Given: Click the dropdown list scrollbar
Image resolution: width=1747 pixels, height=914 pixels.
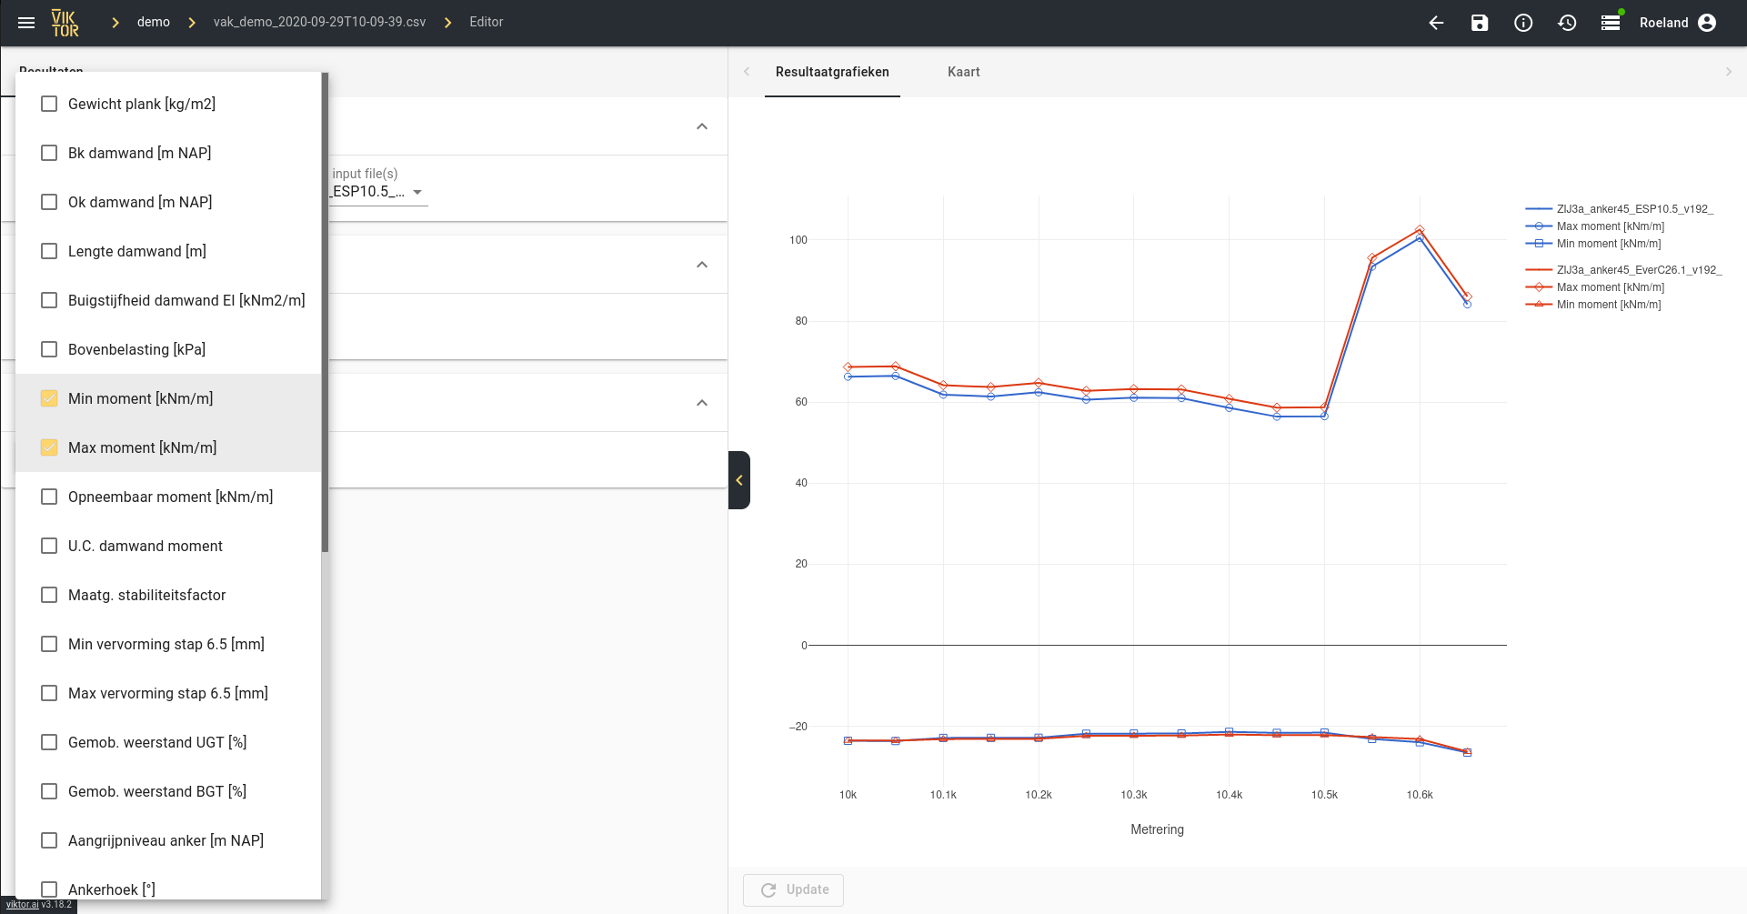Looking at the screenshot, I should coord(325,312).
